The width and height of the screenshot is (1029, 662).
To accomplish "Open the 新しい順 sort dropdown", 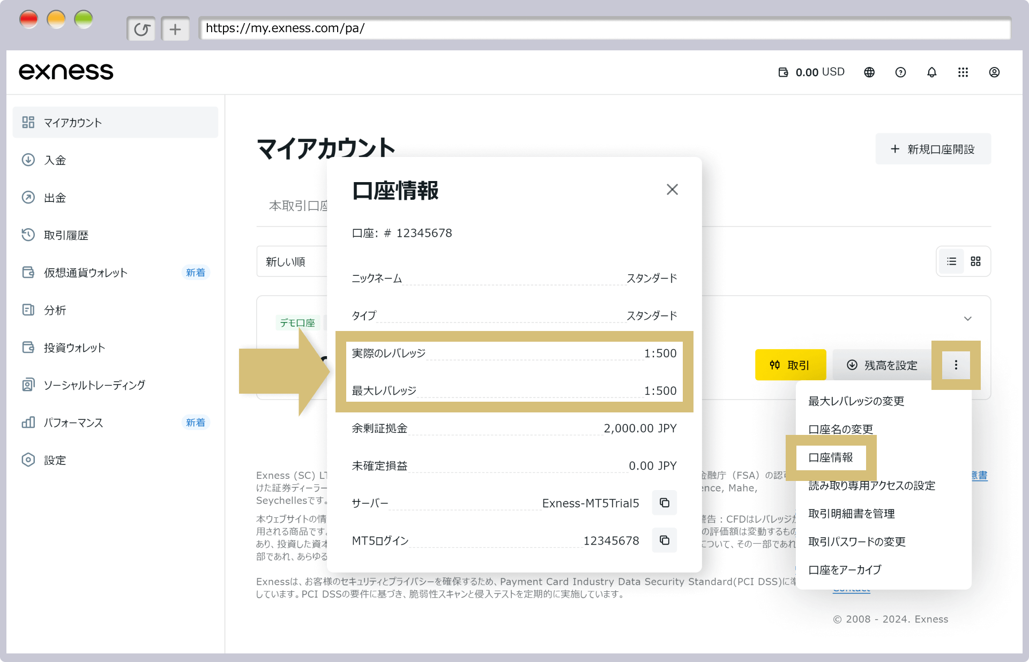I will [292, 262].
